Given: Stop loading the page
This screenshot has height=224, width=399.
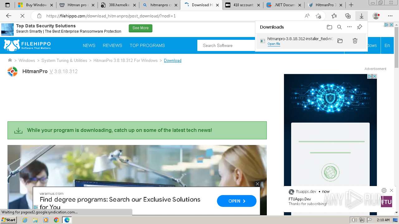Looking at the screenshot, I should (22, 16).
